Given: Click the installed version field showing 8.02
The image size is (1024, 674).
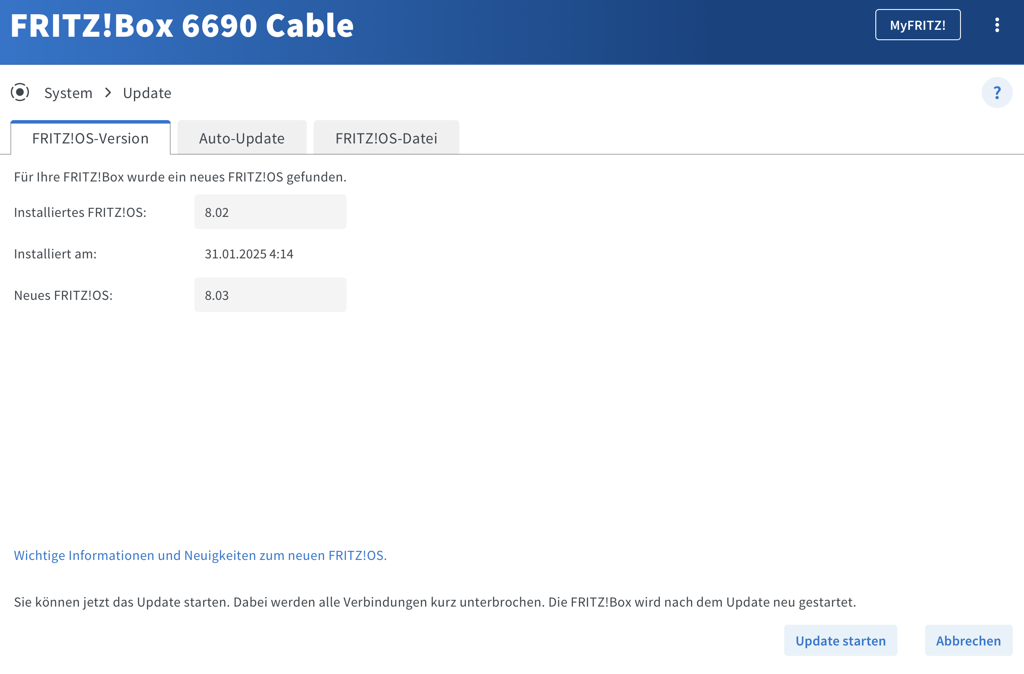Looking at the screenshot, I should [270, 212].
